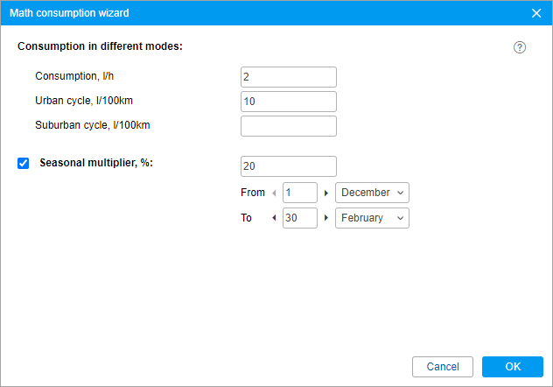Focus the Urban cycle input field
The width and height of the screenshot is (553, 387).
(289, 102)
